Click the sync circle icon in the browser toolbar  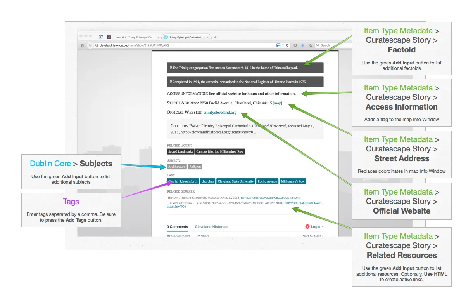[295, 45]
